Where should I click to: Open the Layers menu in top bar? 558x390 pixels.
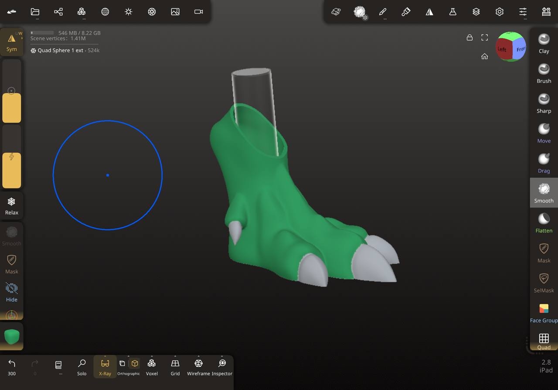pos(476,12)
